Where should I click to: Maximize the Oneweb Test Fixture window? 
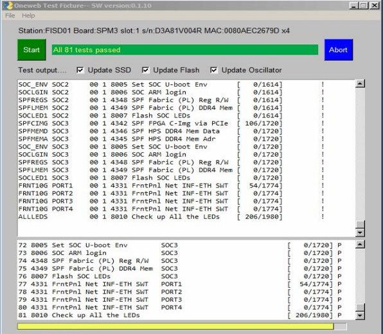(364, 5)
